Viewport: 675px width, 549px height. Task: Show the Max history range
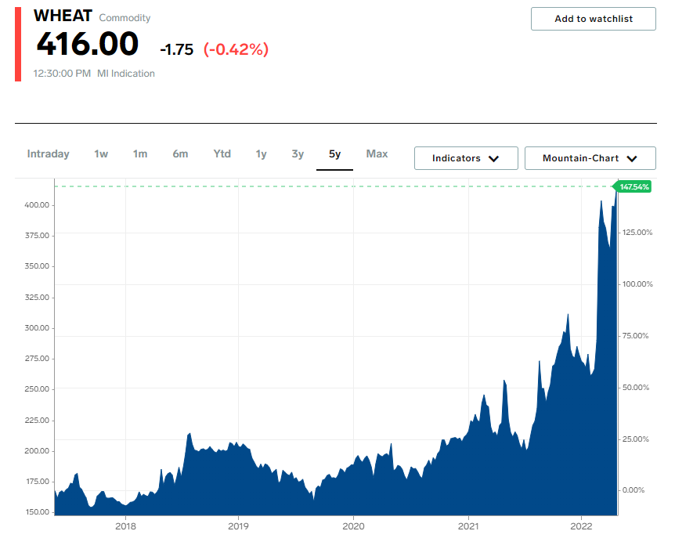pos(377,154)
